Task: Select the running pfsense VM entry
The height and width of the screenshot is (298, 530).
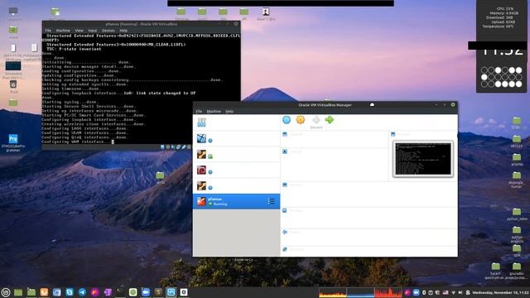Action: tap(236, 201)
